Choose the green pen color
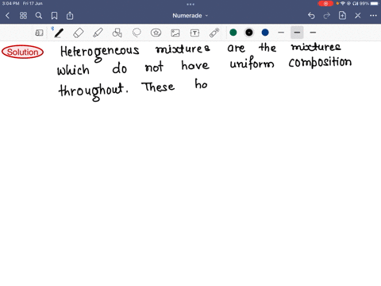The height and width of the screenshot is (286, 381). [x=233, y=33]
